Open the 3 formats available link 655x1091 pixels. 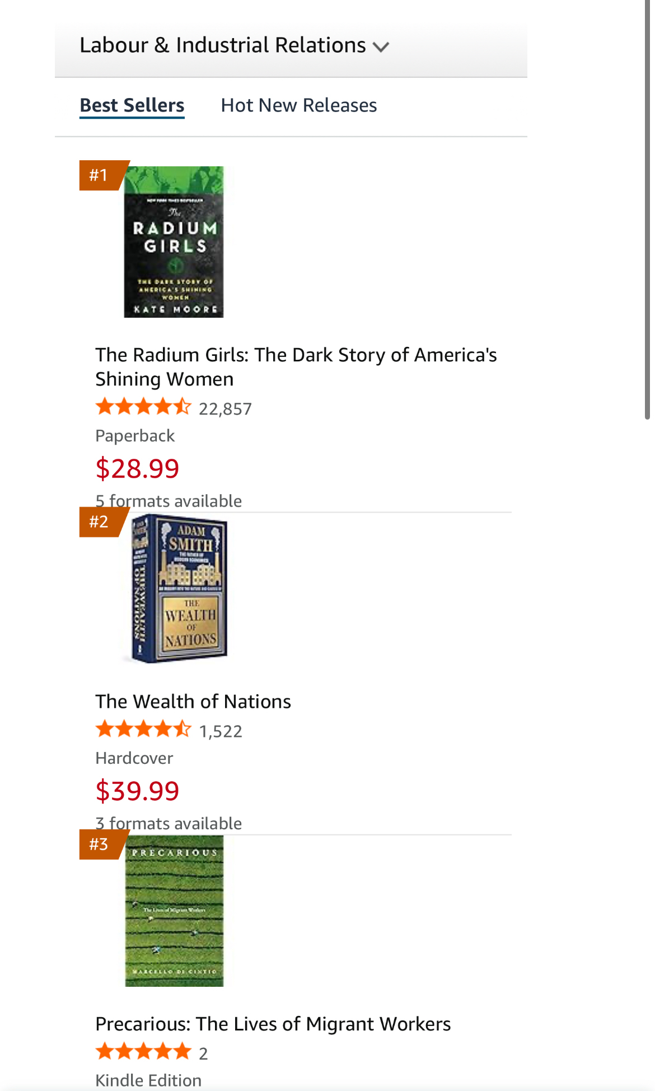[169, 823]
